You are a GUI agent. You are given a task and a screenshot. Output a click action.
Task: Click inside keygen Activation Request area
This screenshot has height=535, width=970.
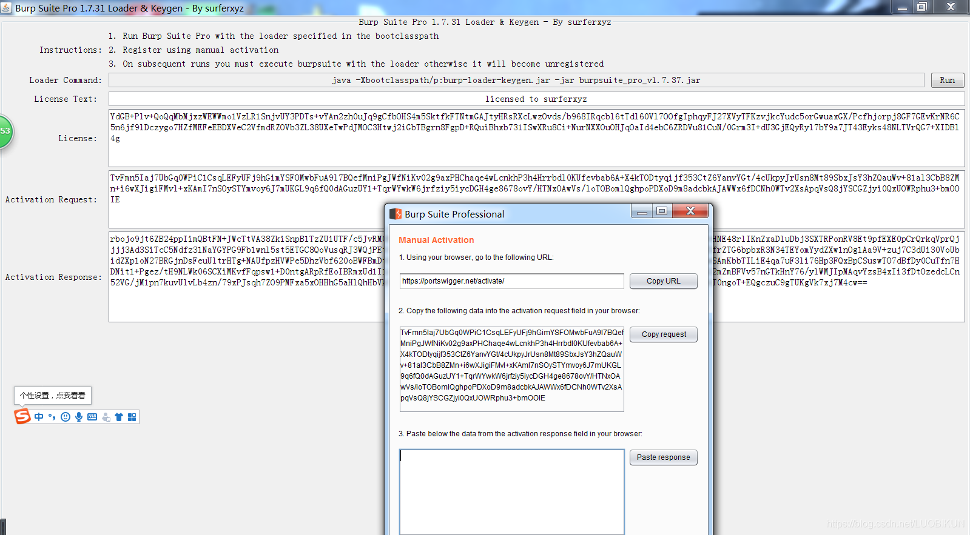coord(536,199)
